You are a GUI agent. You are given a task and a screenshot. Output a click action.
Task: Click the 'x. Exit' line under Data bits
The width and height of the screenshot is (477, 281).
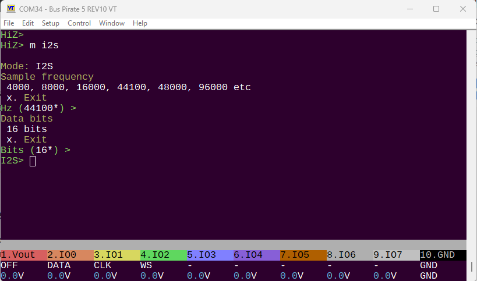point(27,140)
